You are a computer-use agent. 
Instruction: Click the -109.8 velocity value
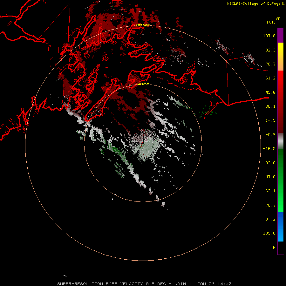(x=268, y=233)
